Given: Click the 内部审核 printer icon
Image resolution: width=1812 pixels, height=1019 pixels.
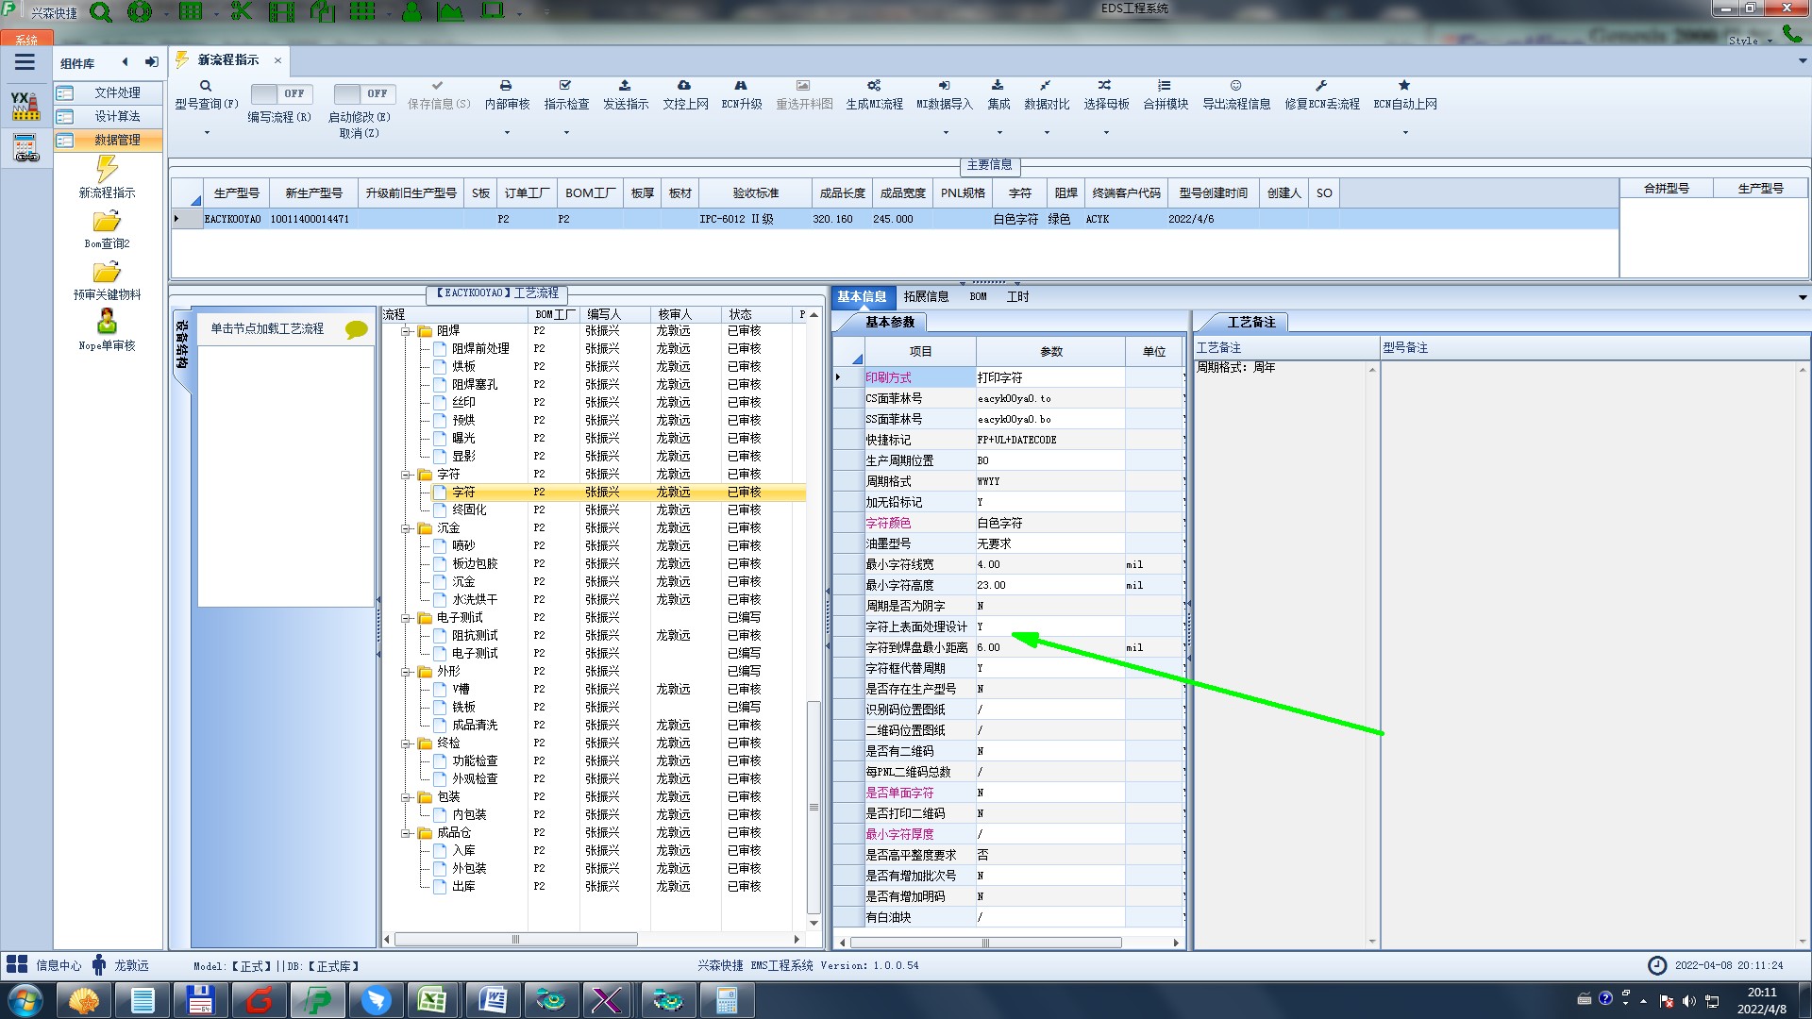Looking at the screenshot, I should [506, 86].
